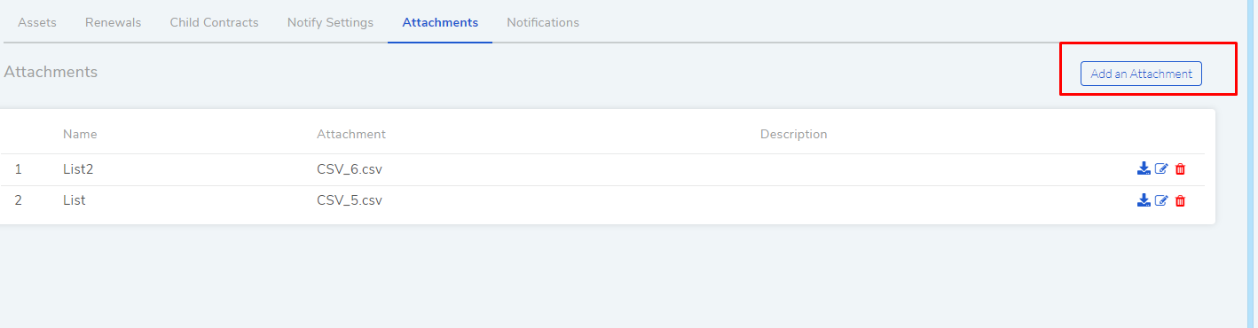Image resolution: width=1258 pixels, height=328 pixels.
Task: Open the CSV_6.csv file name
Action: 350,168
